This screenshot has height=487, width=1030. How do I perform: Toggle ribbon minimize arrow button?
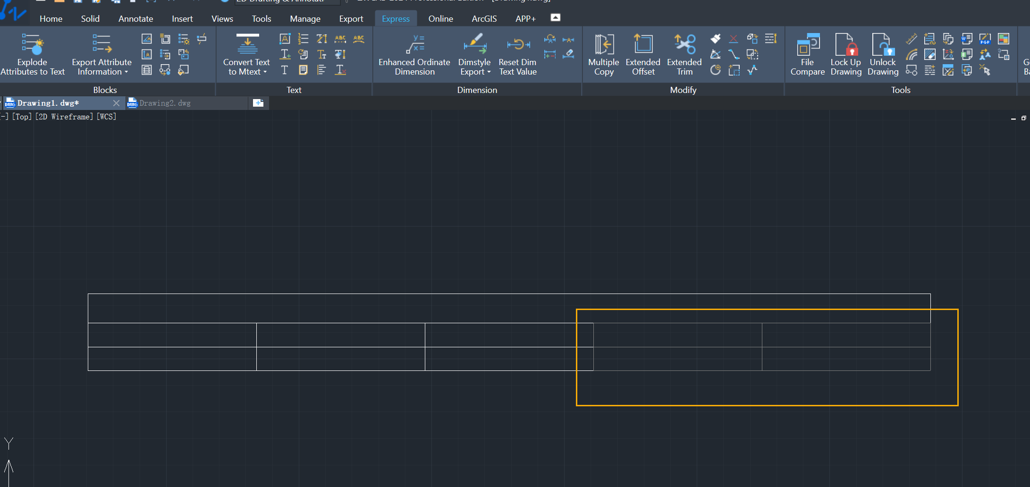556,17
